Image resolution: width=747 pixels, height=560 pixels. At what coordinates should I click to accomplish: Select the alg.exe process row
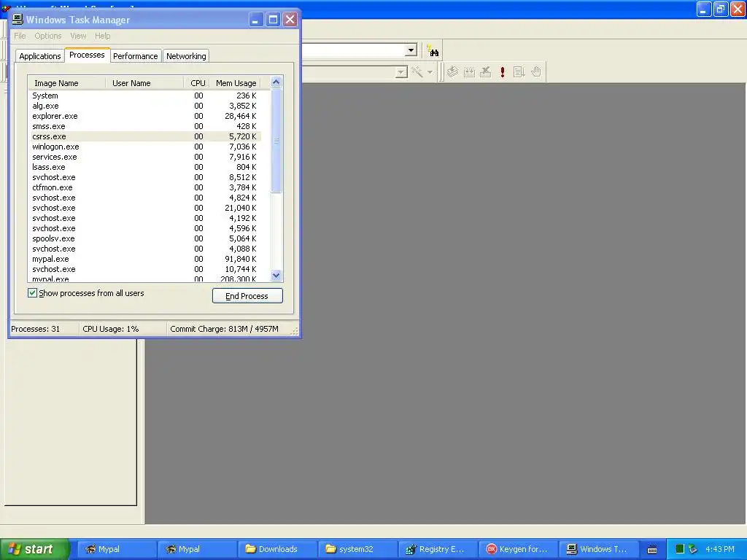pyautogui.click(x=145, y=106)
